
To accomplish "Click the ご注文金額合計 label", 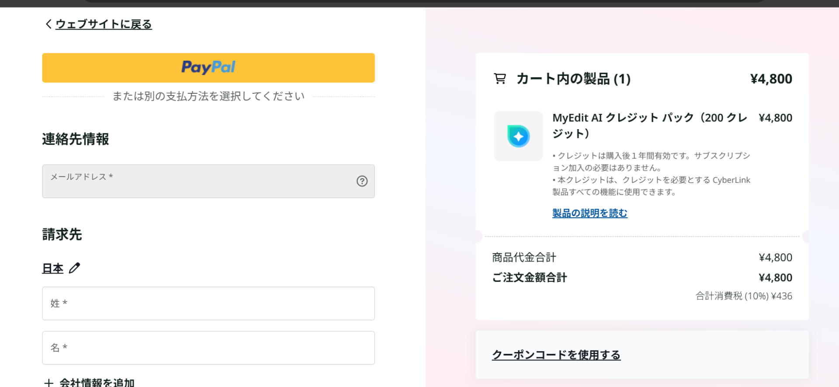I will point(530,277).
